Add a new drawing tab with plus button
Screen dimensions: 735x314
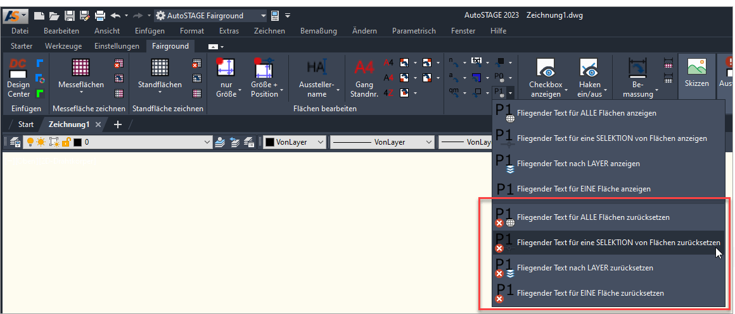[x=118, y=124]
